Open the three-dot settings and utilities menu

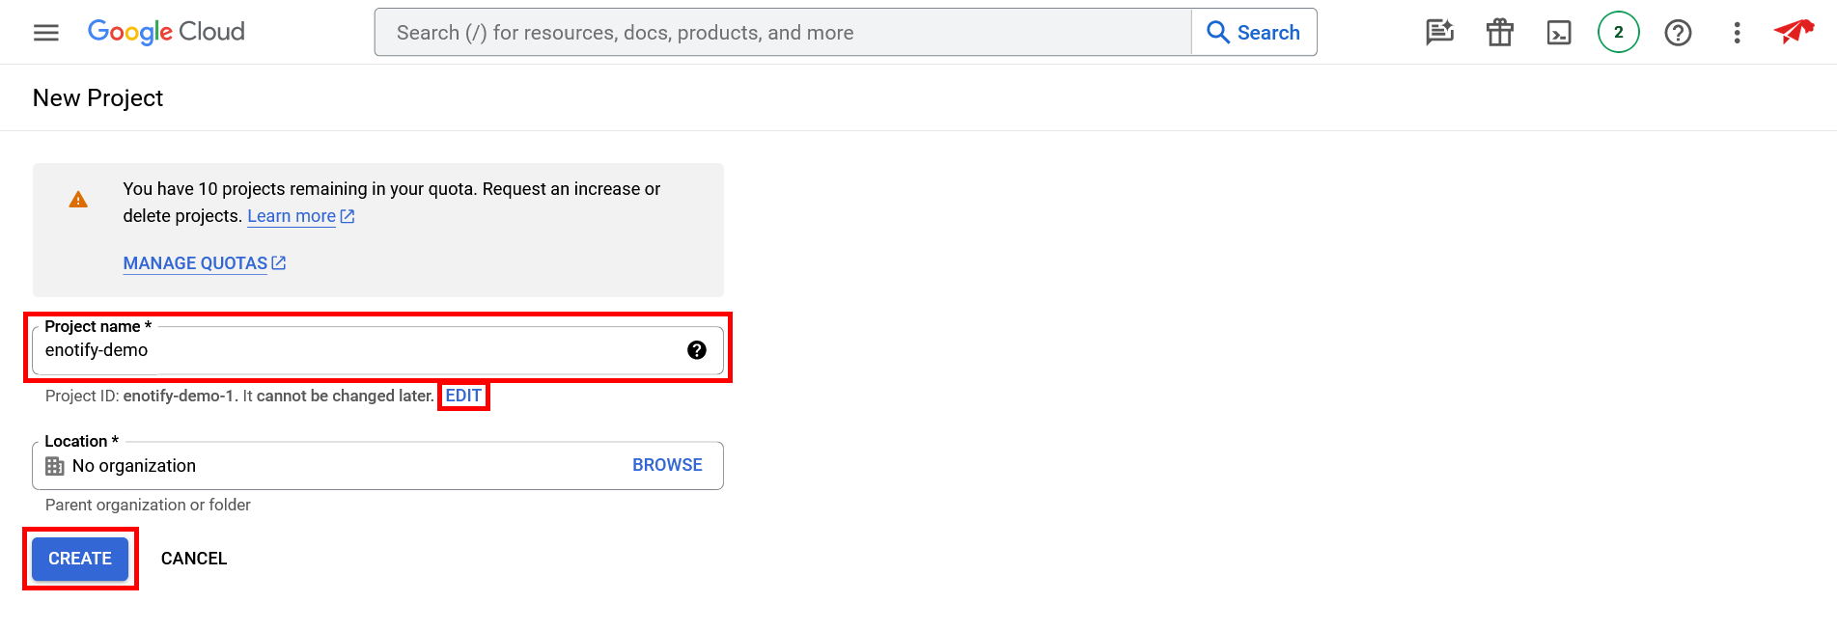(x=1737, y=33)
